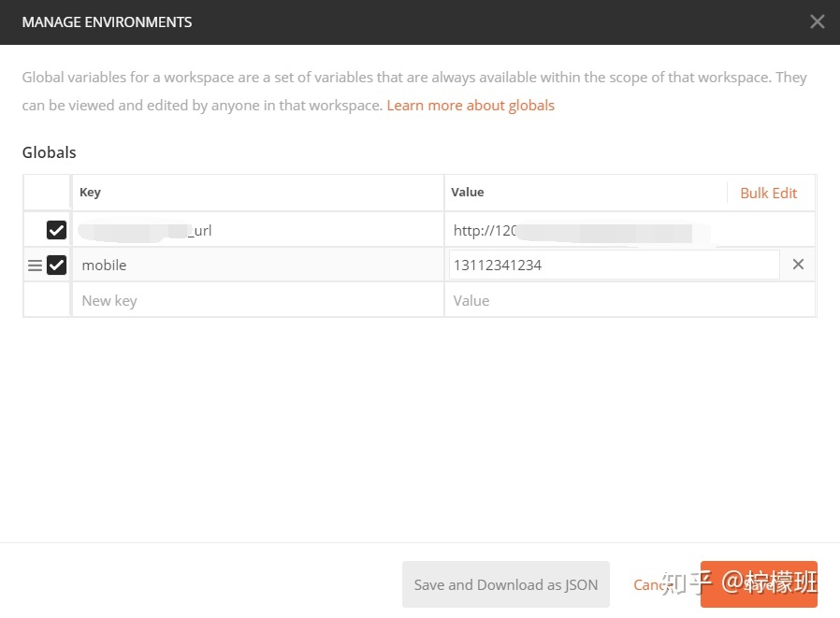
Task: Close the Manage Environments dialog
Action: tap(817, 22)
